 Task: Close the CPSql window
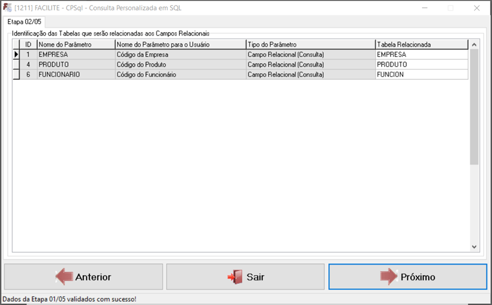coord(476,8)
